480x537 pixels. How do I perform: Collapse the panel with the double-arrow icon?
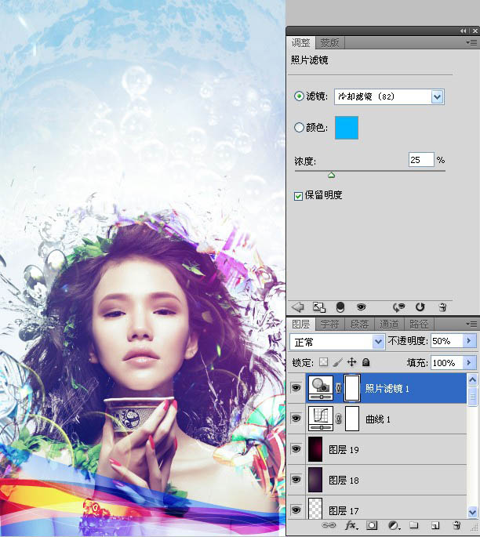(x=464, y=31)
